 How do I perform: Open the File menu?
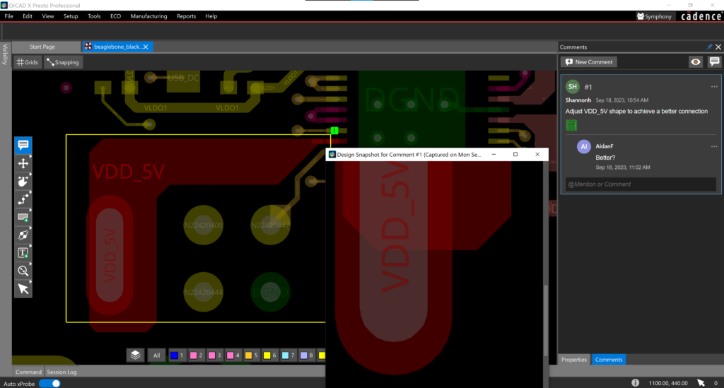point(8,16)
